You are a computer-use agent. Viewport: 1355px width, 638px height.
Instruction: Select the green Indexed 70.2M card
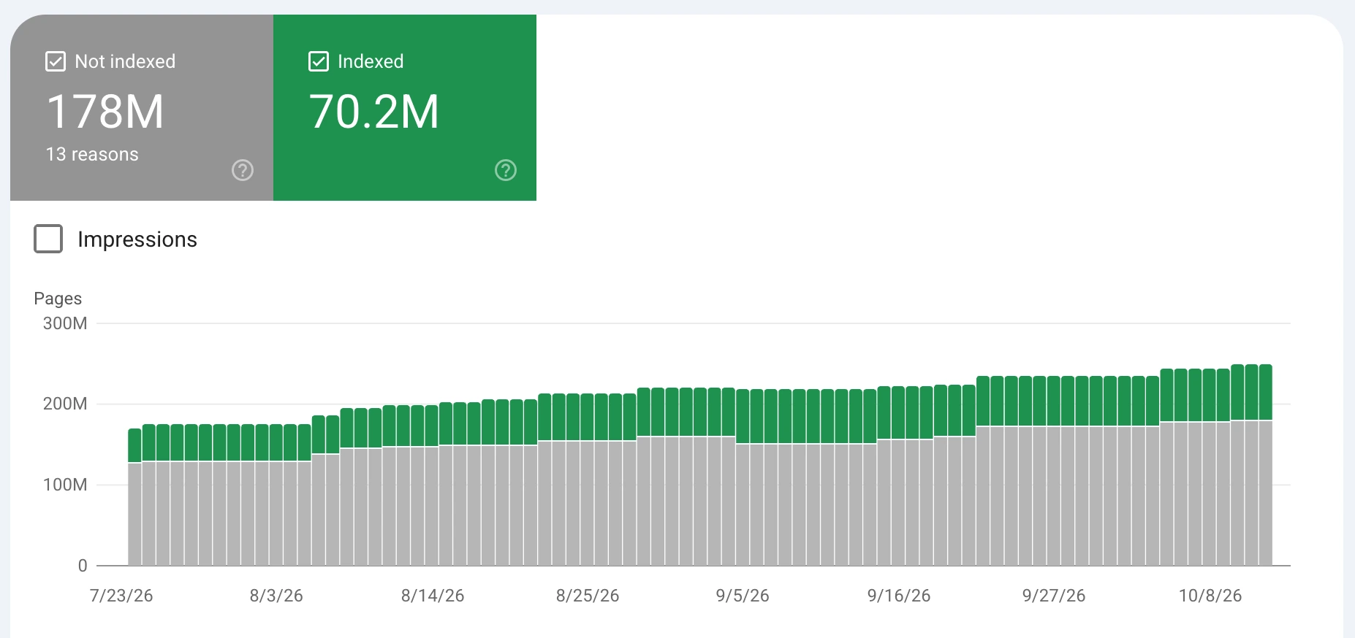coord(405,108)
